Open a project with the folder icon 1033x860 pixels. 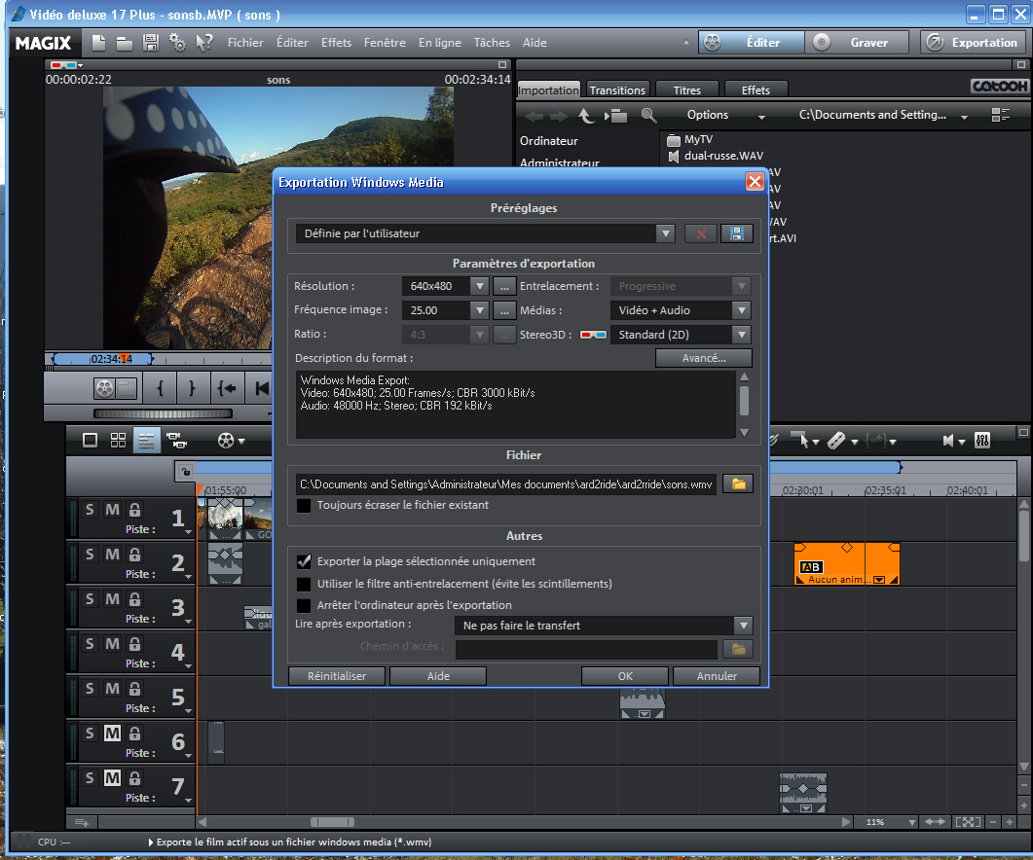(125, 44)
